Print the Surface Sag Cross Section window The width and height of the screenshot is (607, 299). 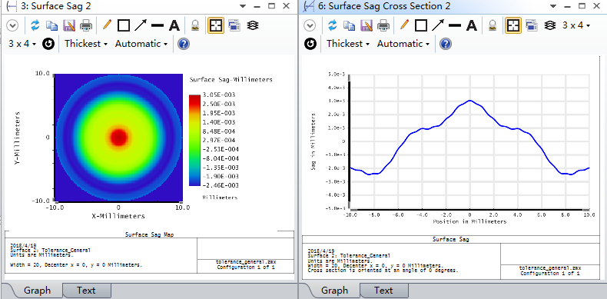383,25
